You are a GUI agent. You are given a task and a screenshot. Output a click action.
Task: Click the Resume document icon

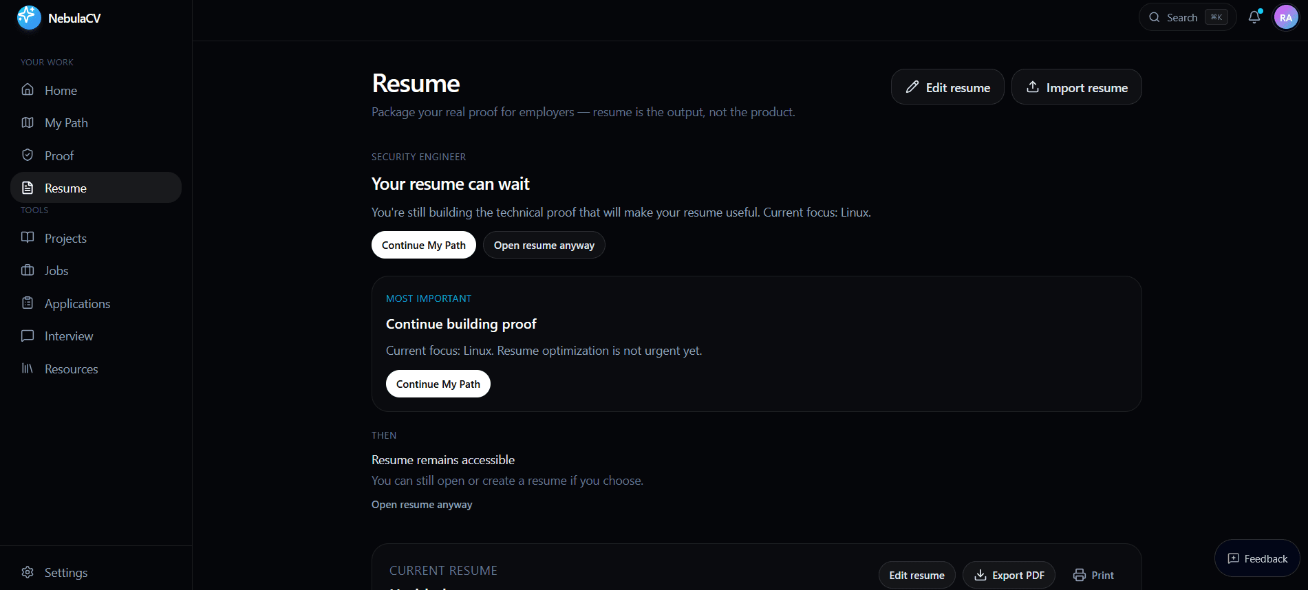coord(28,188)
